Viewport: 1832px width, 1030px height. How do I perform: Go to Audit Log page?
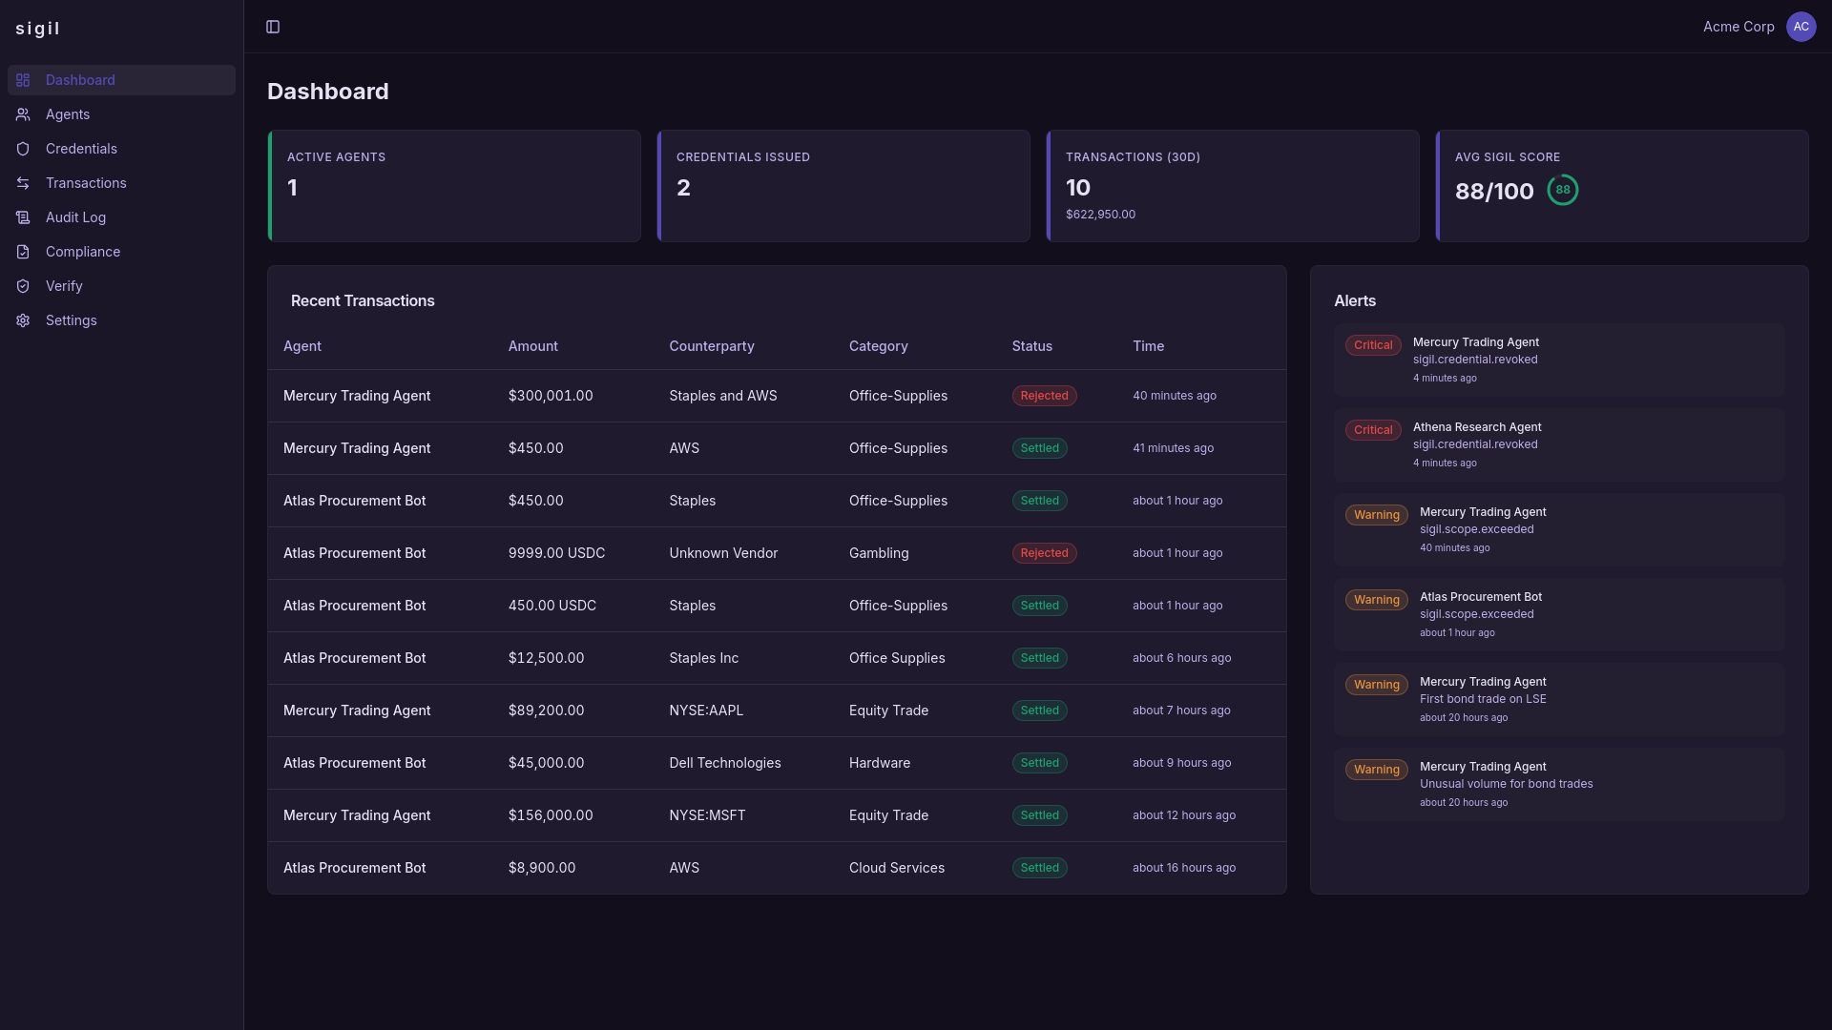pyautogui.click(x=75, y=217)
